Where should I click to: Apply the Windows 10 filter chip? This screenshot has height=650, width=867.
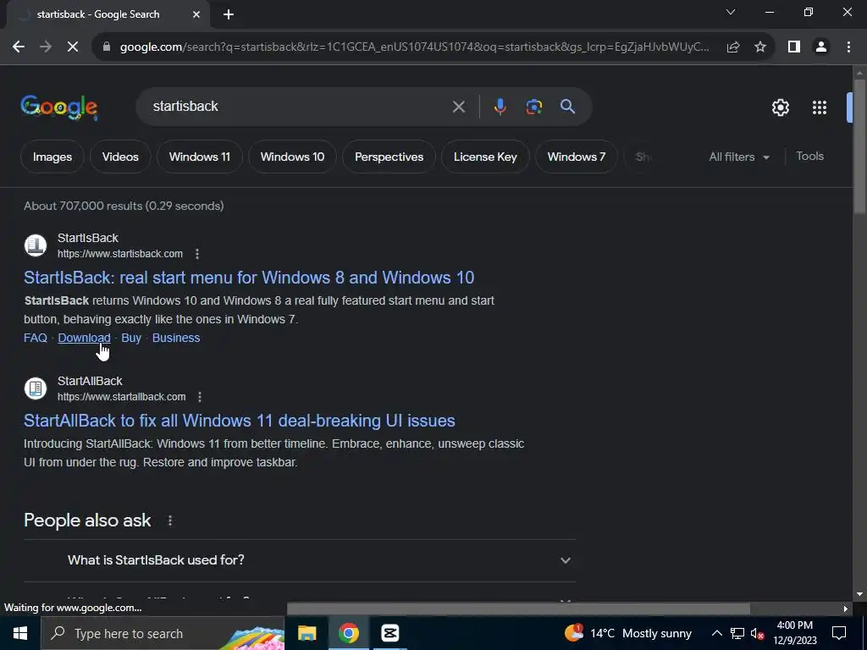pos(292,157)
